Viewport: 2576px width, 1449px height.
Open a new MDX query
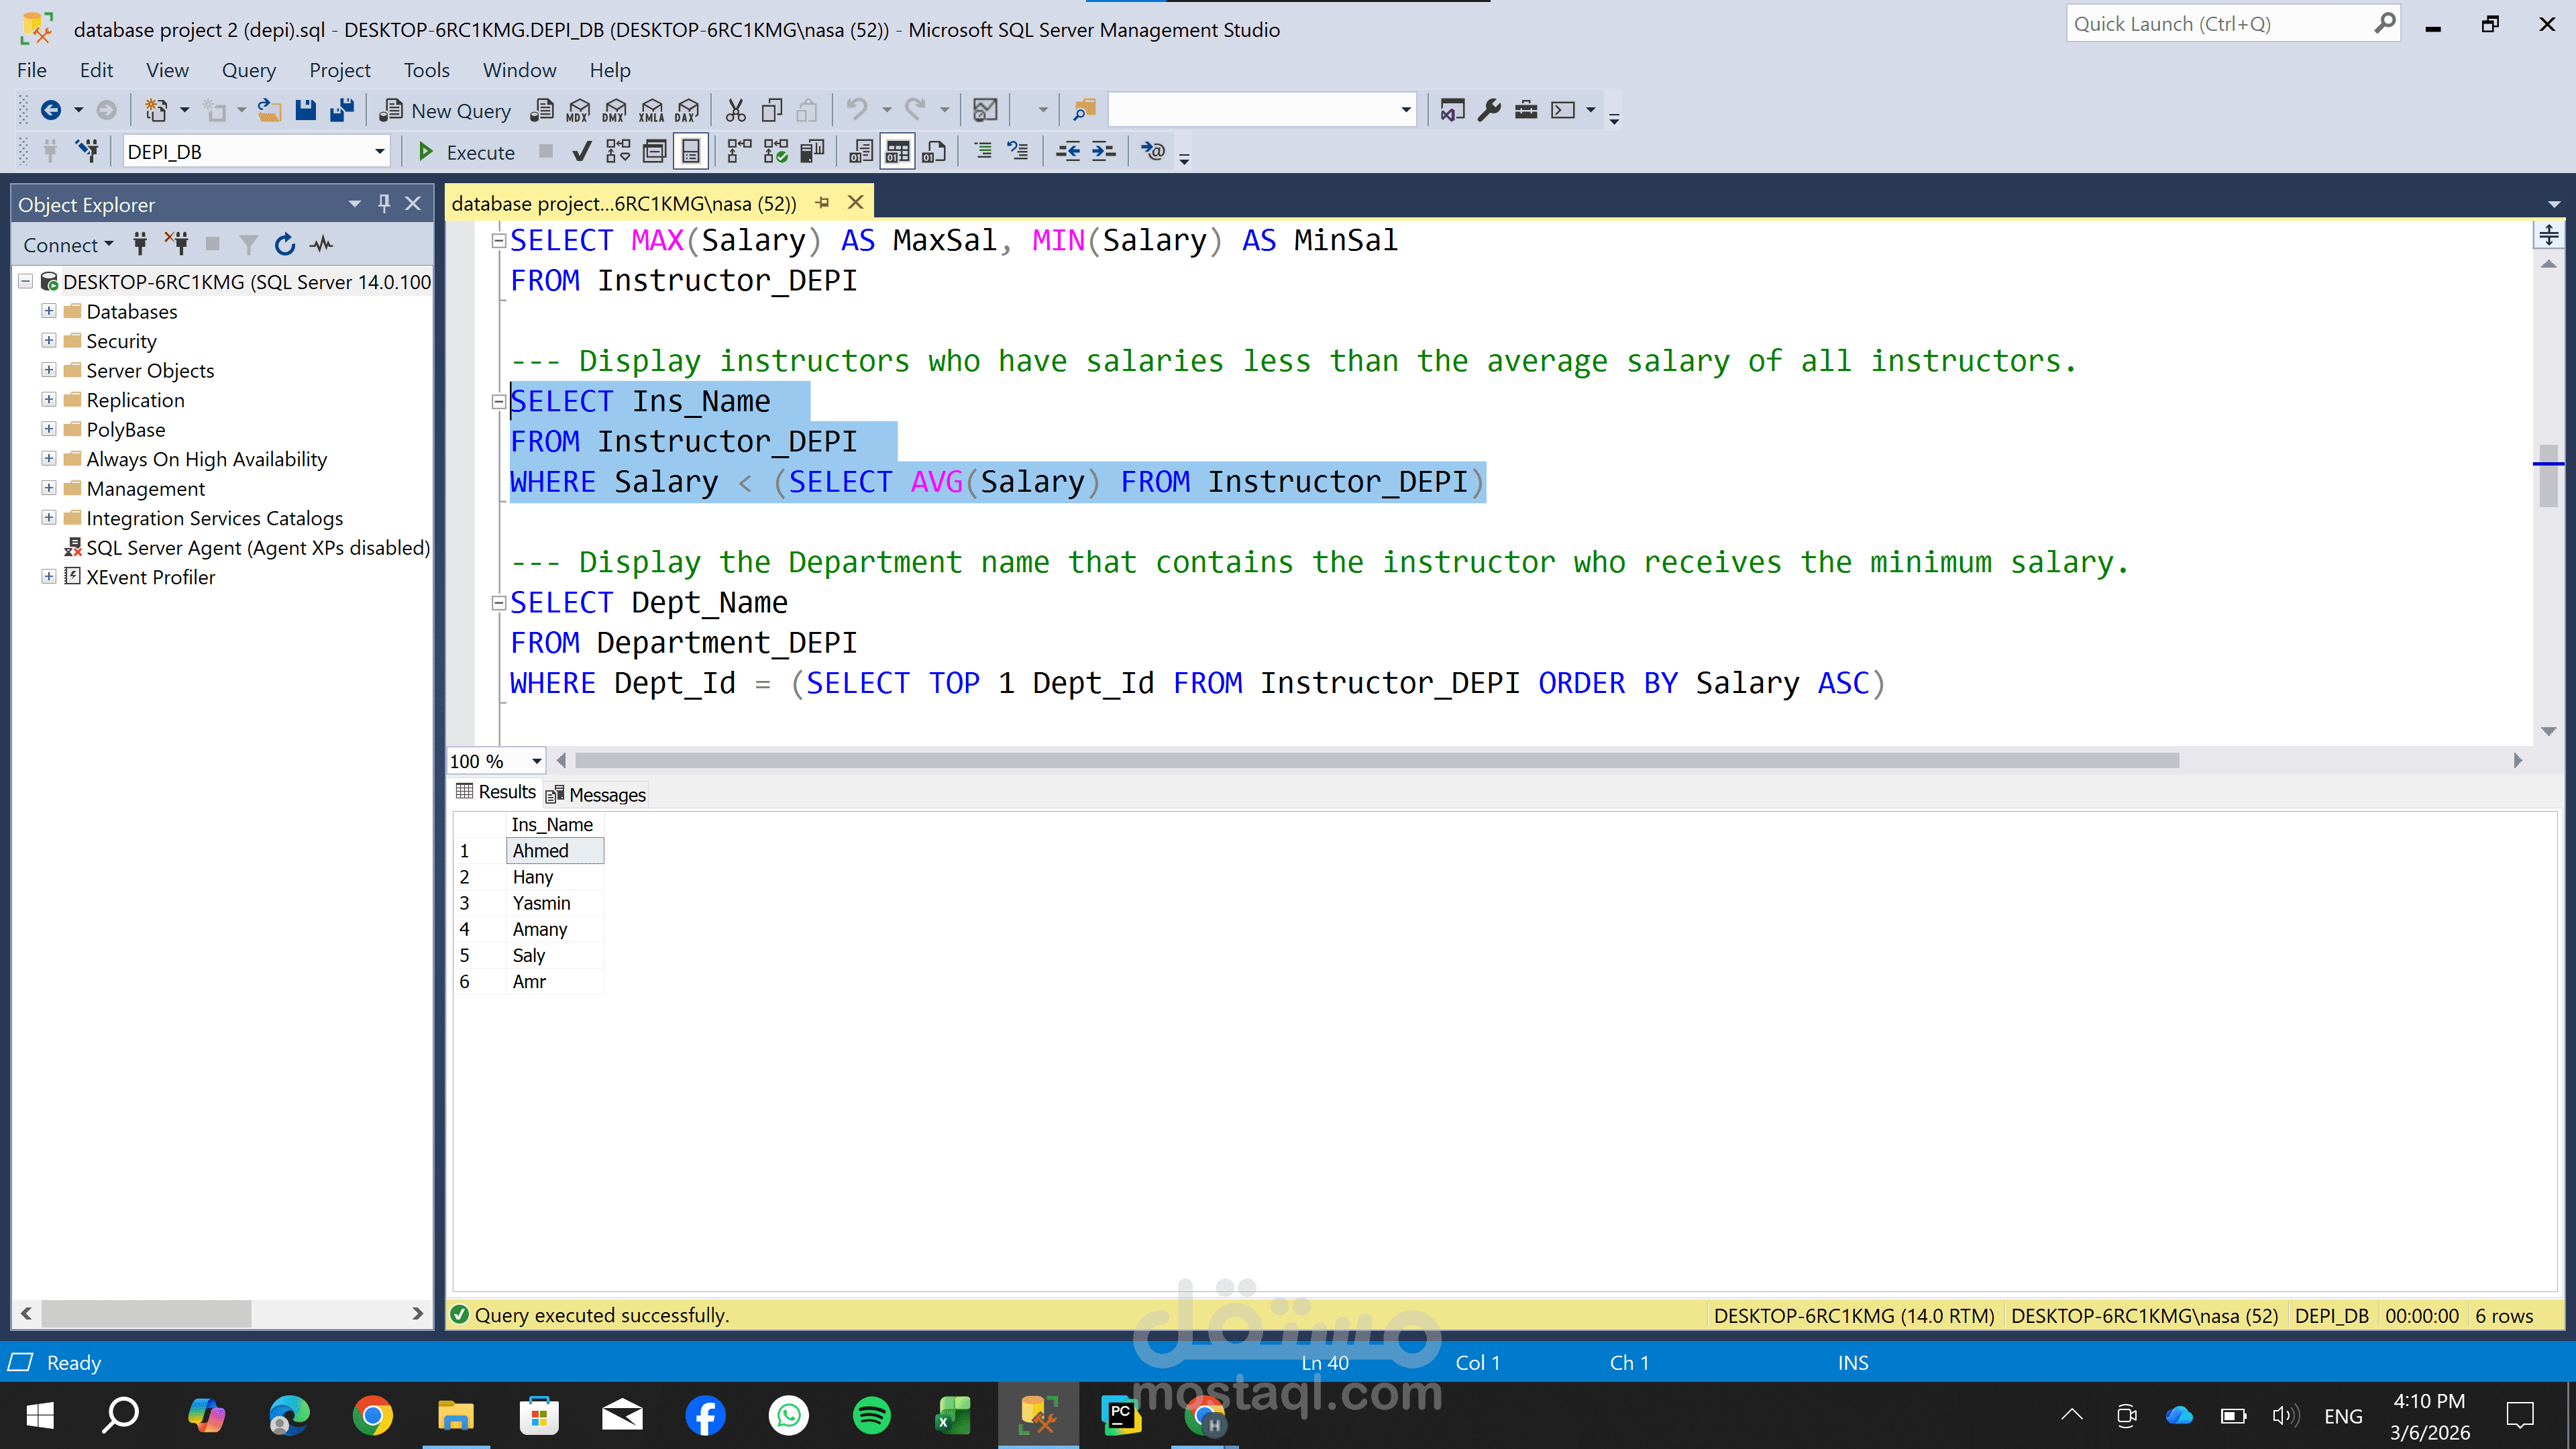tap(578, 110)
